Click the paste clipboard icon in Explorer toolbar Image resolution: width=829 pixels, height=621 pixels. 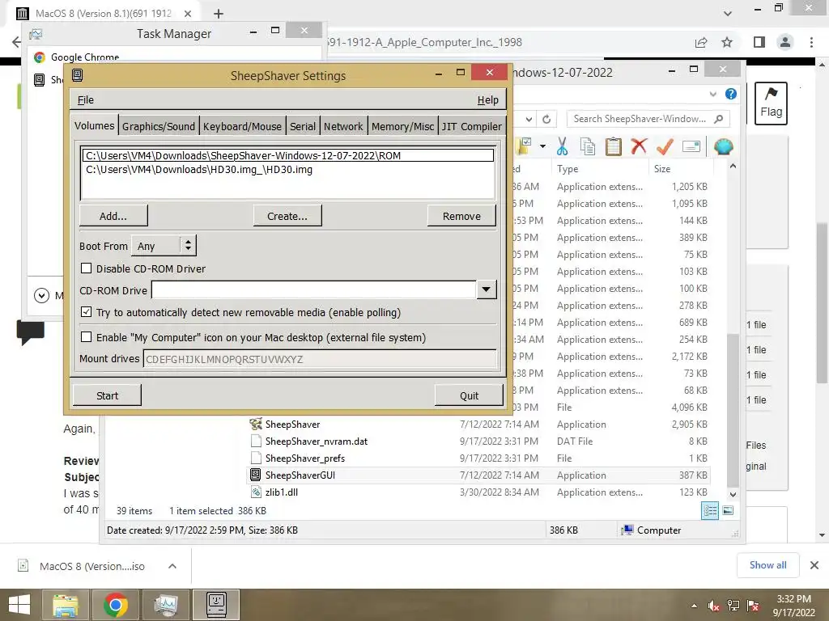613,146
